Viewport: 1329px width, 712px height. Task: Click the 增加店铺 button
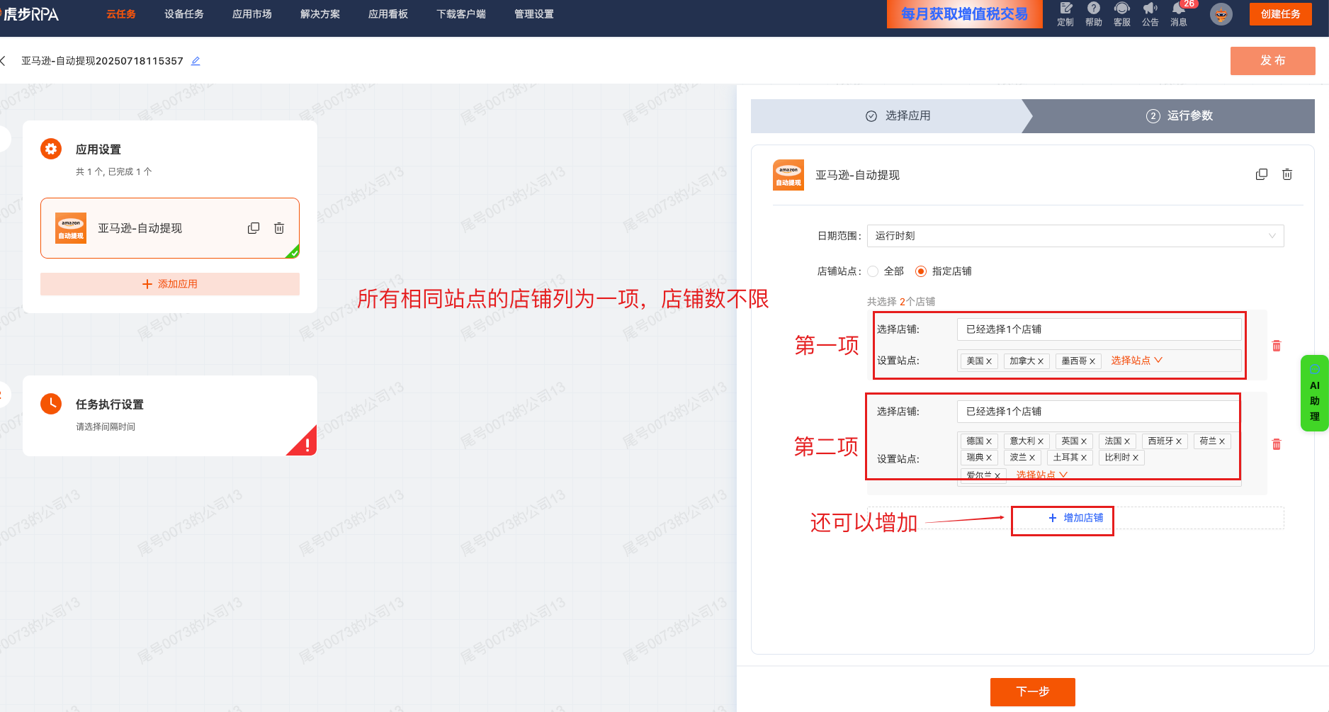(x=1075, y=518)
